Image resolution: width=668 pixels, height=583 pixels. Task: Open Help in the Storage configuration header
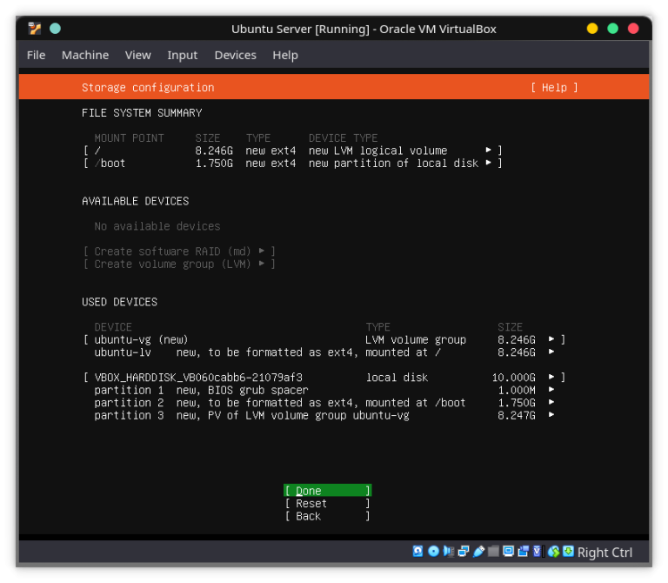(x=554, y=88)
